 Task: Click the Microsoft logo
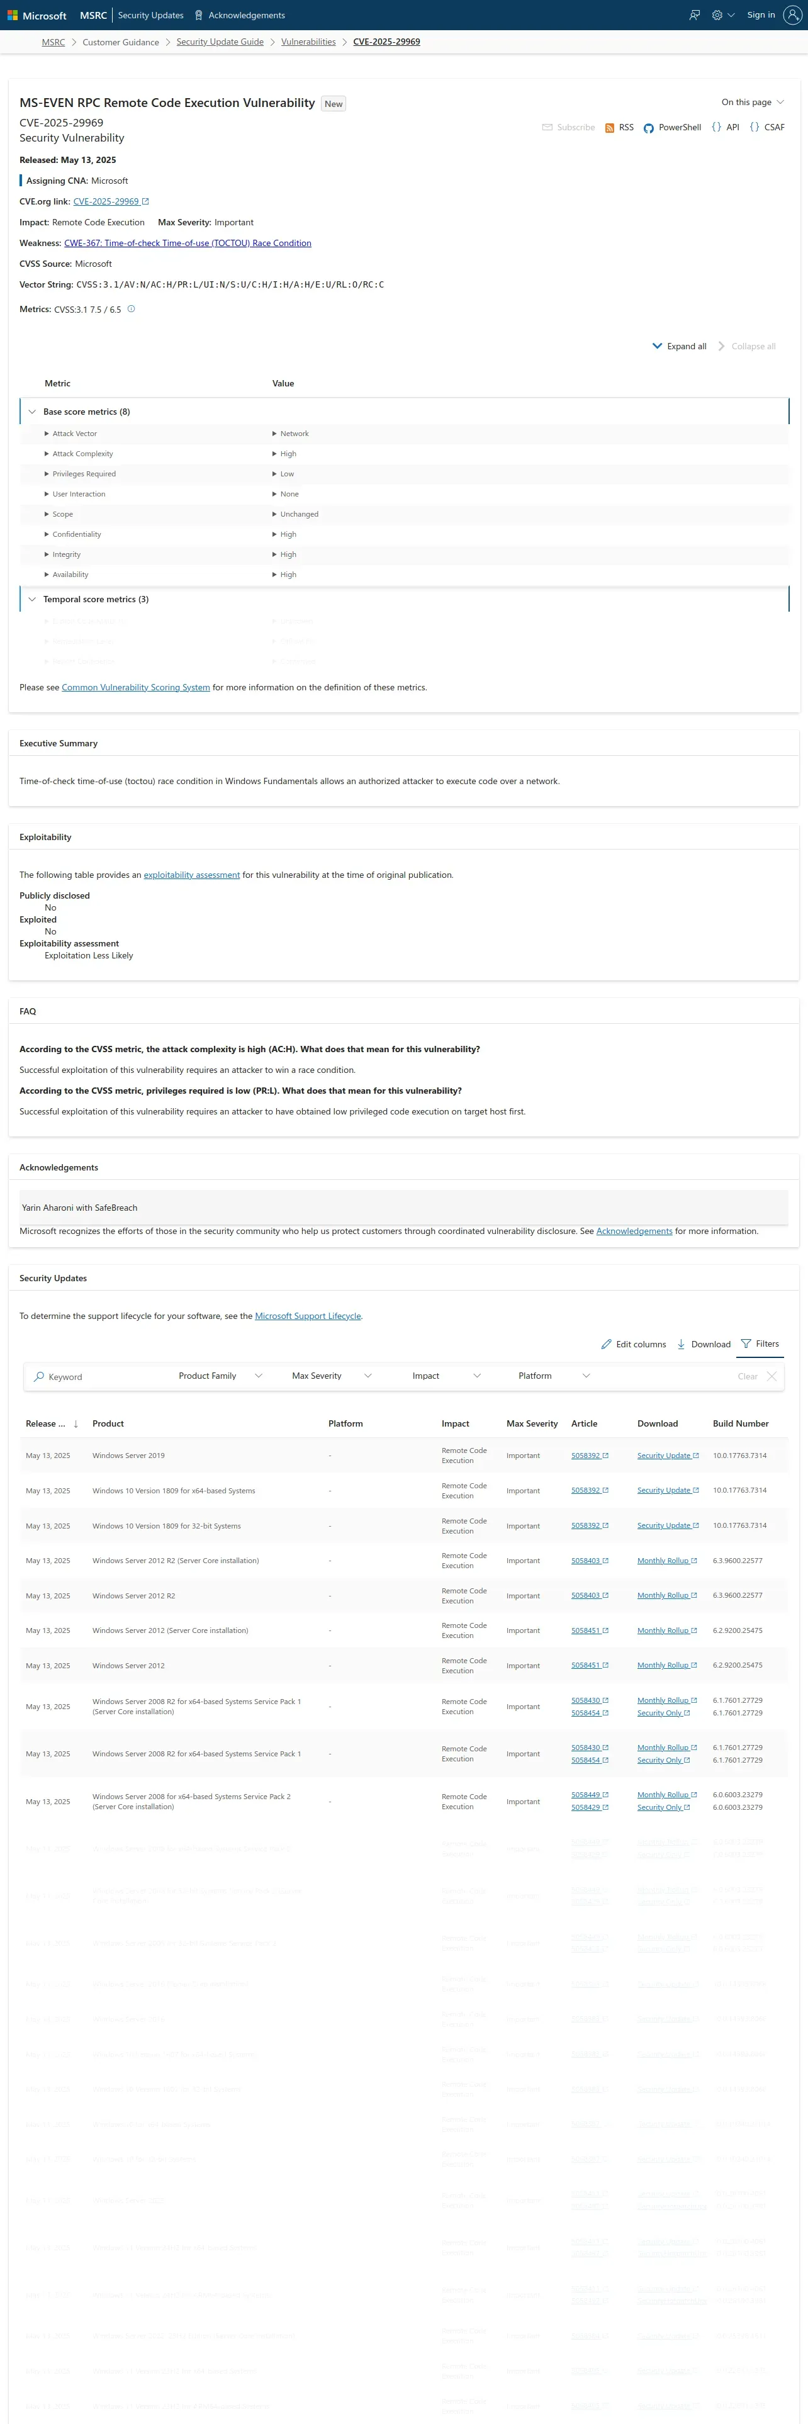(x=38, y=15)
